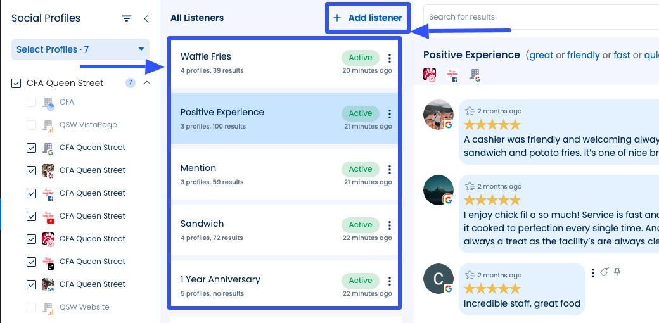Select the Mention listener
Screen dimensions: 659x323
[253, 174]
